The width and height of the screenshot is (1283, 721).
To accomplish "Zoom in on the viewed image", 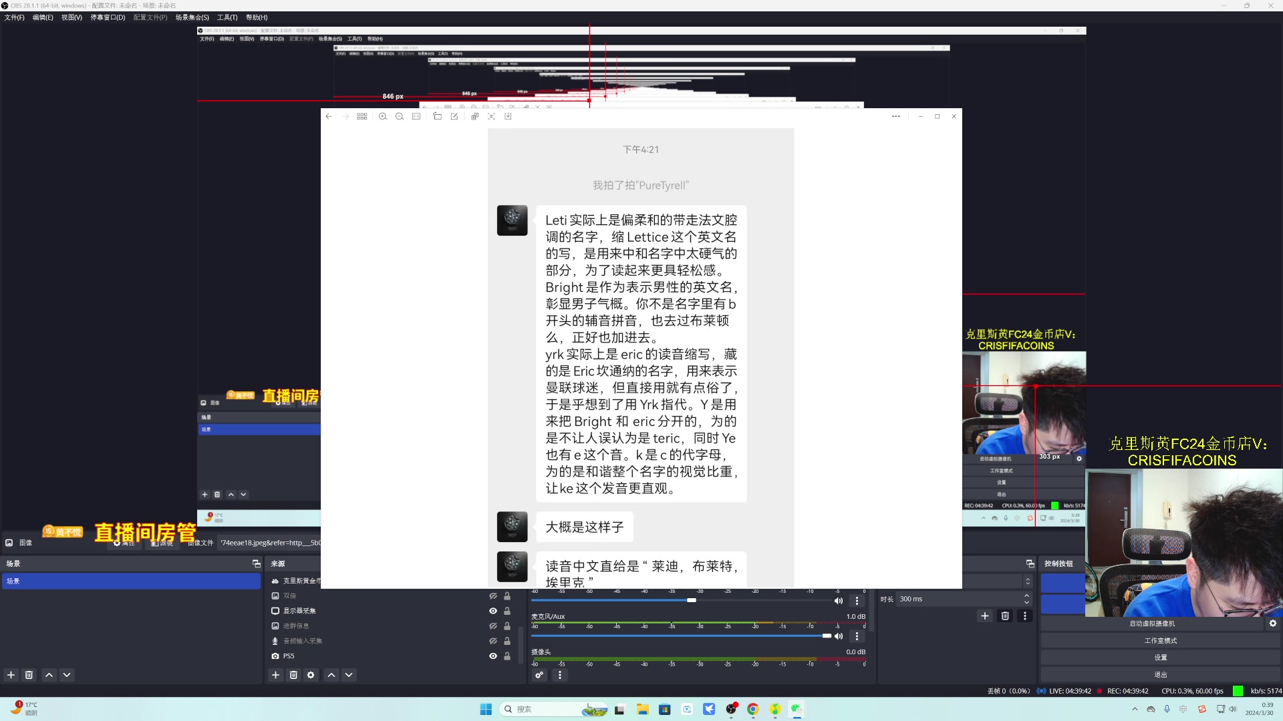I will coord(383,116).
